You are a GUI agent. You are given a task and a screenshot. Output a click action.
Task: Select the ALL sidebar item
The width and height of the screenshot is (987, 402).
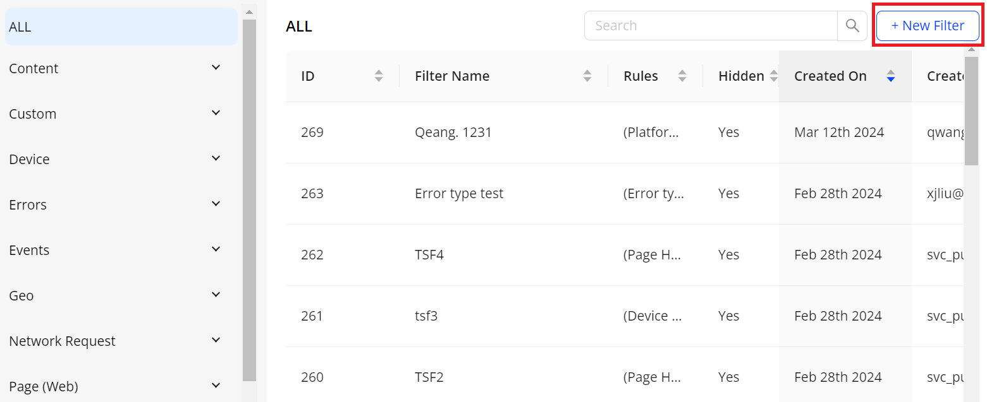click(x=121, y=27)
